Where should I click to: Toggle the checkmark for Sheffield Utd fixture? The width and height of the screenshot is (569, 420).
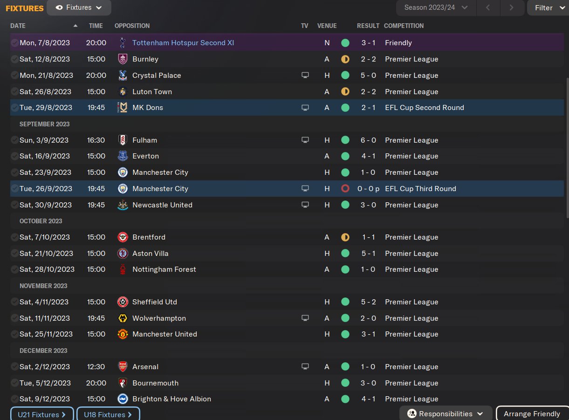(x=14, y=302)
